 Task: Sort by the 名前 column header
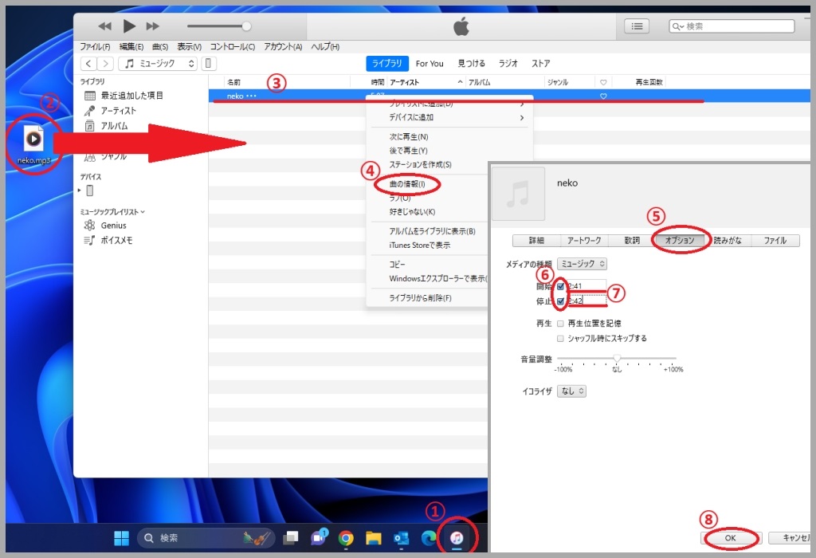pos(234,82)
